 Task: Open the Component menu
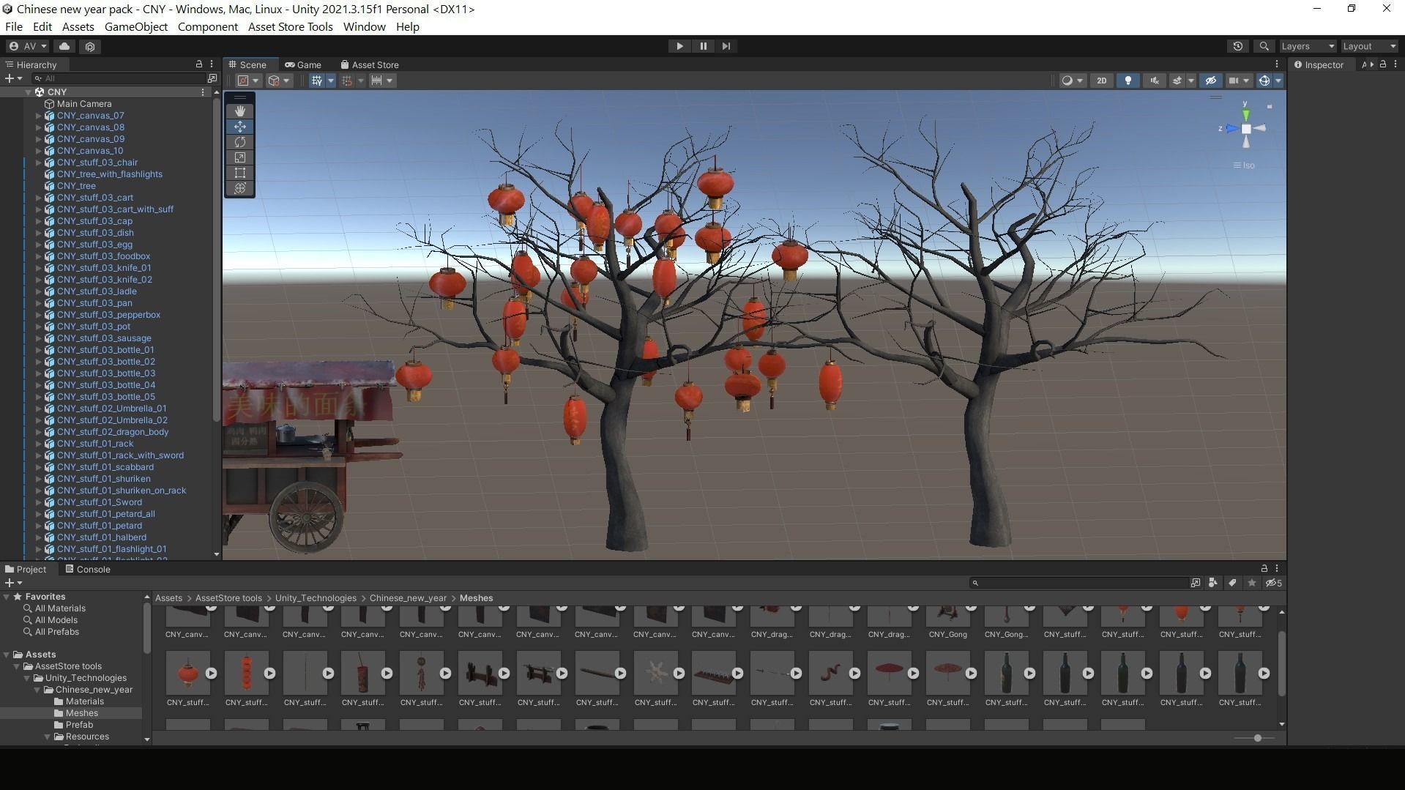point(208,27)
